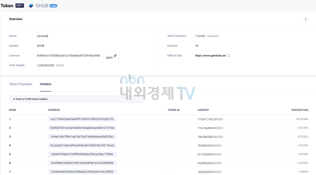Click the '116,945' total transfers value
The width and height of the screenshot is (316, 175).
click(200, 36)
